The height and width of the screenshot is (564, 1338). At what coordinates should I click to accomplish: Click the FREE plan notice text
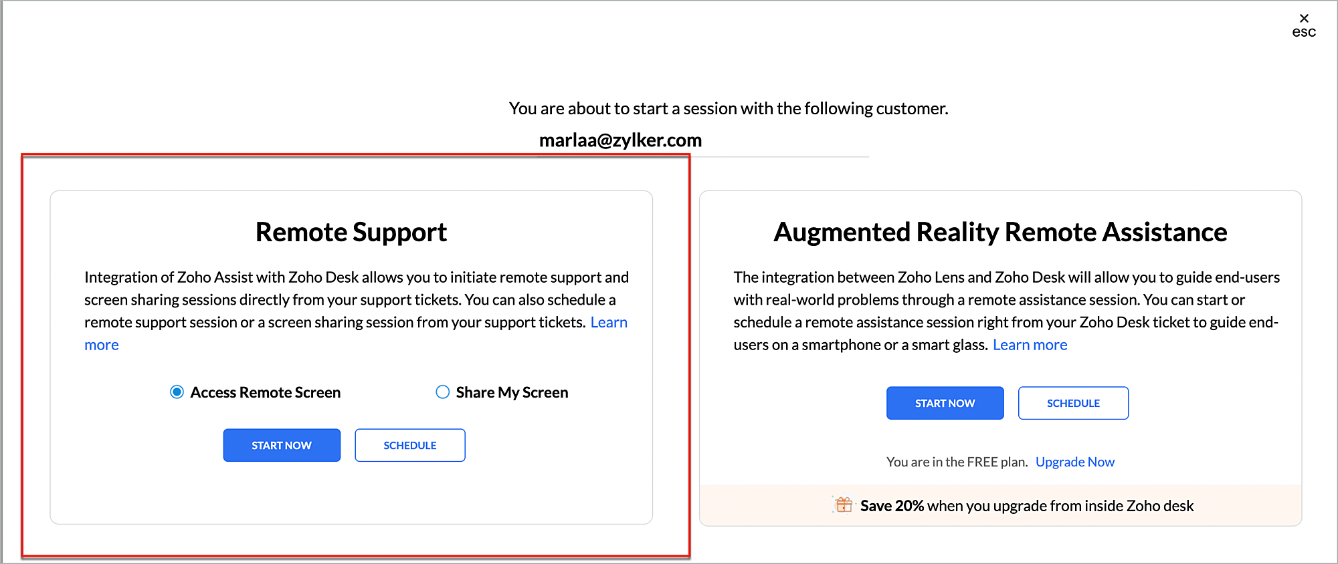coord(957,462)
